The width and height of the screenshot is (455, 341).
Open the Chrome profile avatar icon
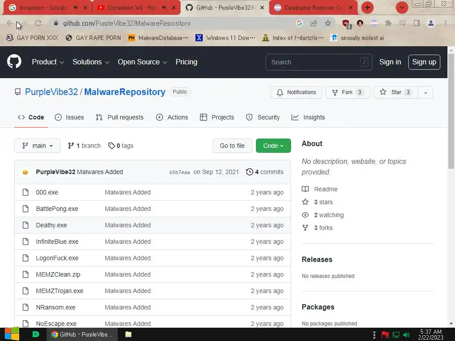coord(431,23)
